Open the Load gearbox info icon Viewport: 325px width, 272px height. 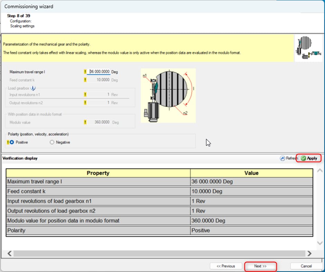tap(33, 88)
